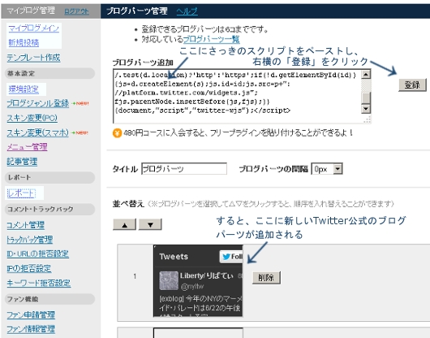The height and width of the screenshot is (338, 430).
Task: Open ID・URLの拒否設定 link
Action: [x=37, y=253]
